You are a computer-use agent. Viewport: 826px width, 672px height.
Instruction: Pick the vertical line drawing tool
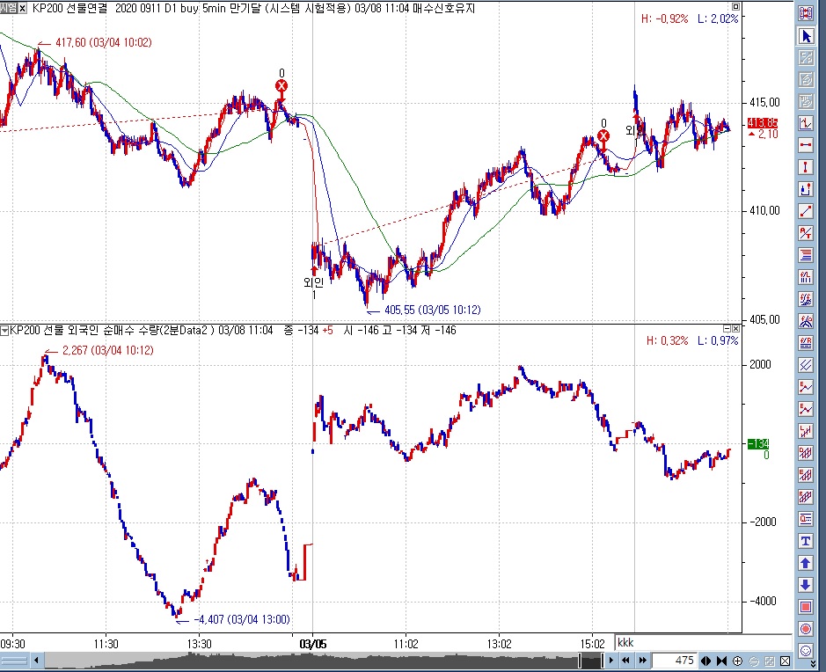pos(805,167)
